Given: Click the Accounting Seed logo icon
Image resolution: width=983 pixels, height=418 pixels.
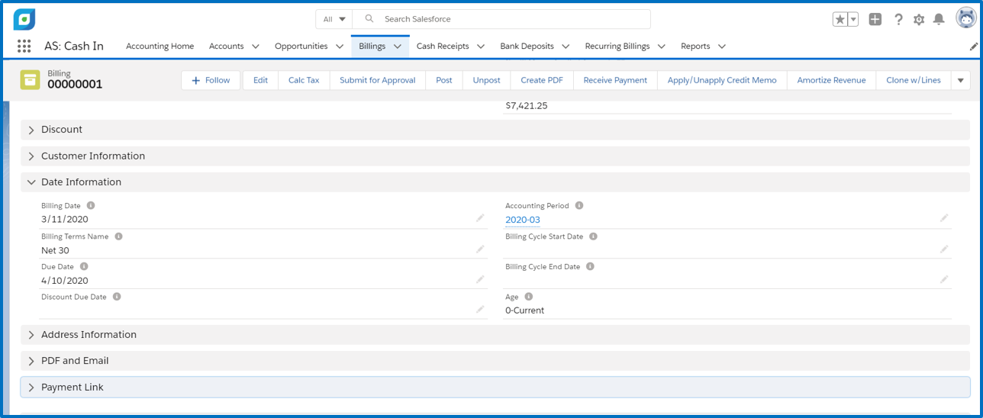Looking at the screenshot, I should point(24,19).
